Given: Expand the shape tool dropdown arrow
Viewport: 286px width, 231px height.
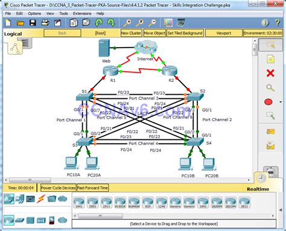Looking at the screenshot, I should (x=281, y=102).
